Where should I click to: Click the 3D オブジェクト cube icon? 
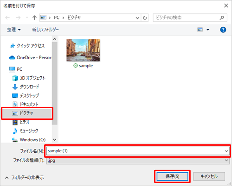(x=15, y=78)
